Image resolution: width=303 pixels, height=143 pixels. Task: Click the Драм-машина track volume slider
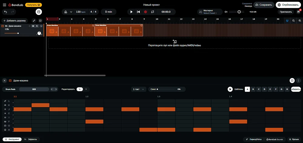(18, 33)
